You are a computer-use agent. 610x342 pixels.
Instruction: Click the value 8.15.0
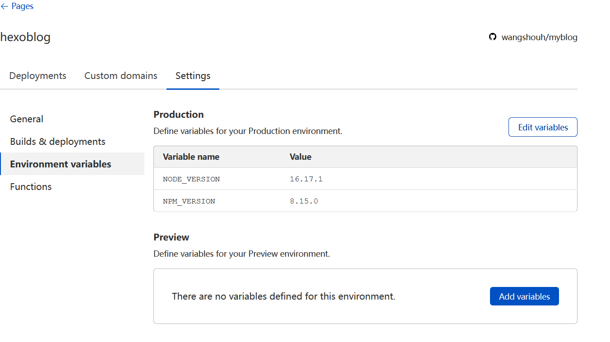(x=304, y=201)
